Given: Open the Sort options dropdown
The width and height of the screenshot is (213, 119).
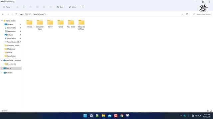Looking at the screenshot, I should tap(61, 7).
